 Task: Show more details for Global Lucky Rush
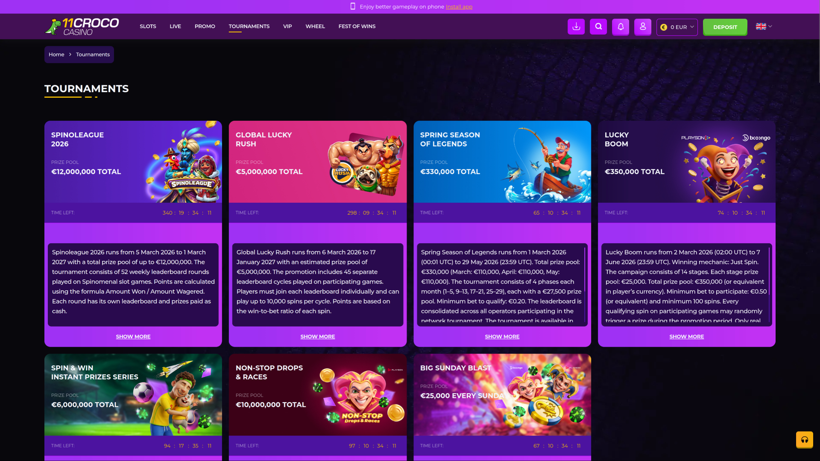(x=317, y=336)
